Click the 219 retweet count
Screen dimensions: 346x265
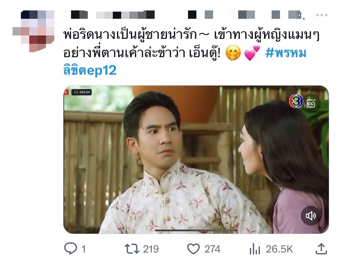(x=151, y=249)
